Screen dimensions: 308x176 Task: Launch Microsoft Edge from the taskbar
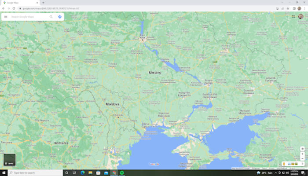(83, 173)
